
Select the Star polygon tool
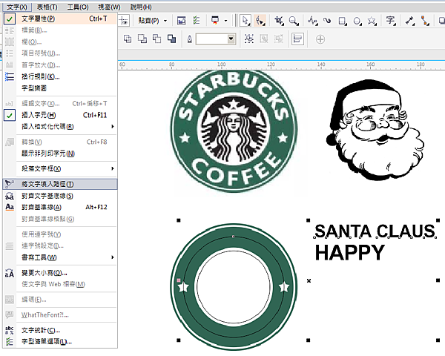[x=372, y=21]
